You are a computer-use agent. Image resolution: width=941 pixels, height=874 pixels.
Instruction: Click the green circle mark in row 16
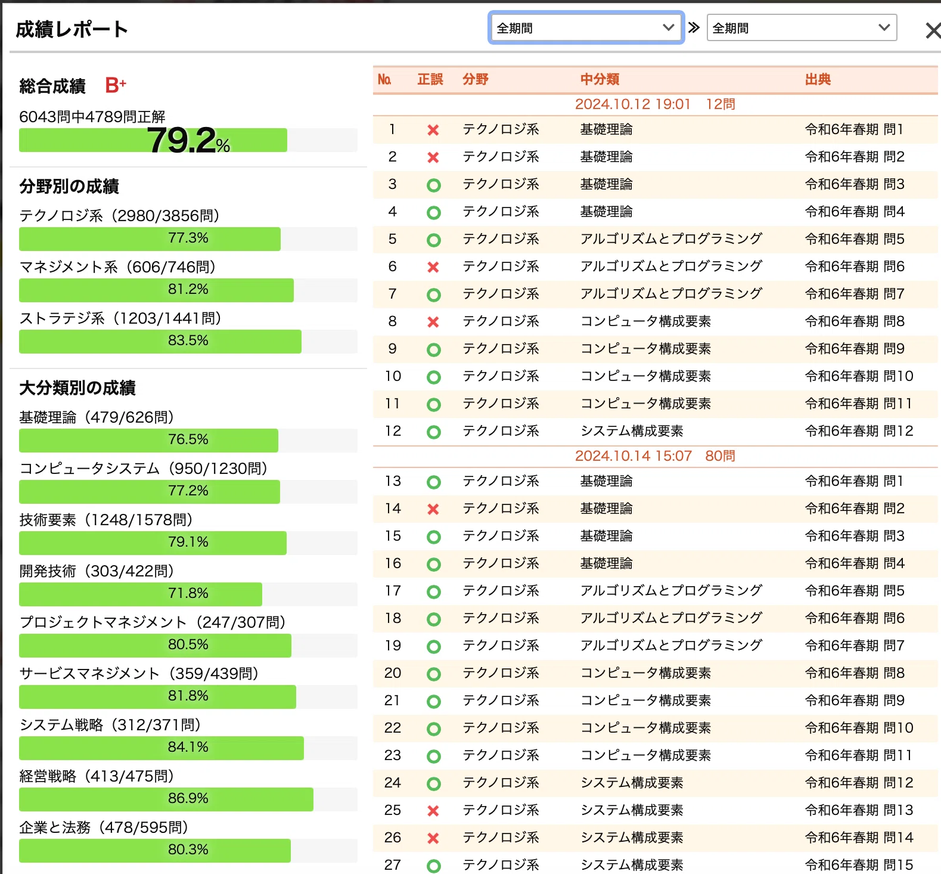(434, 564)
